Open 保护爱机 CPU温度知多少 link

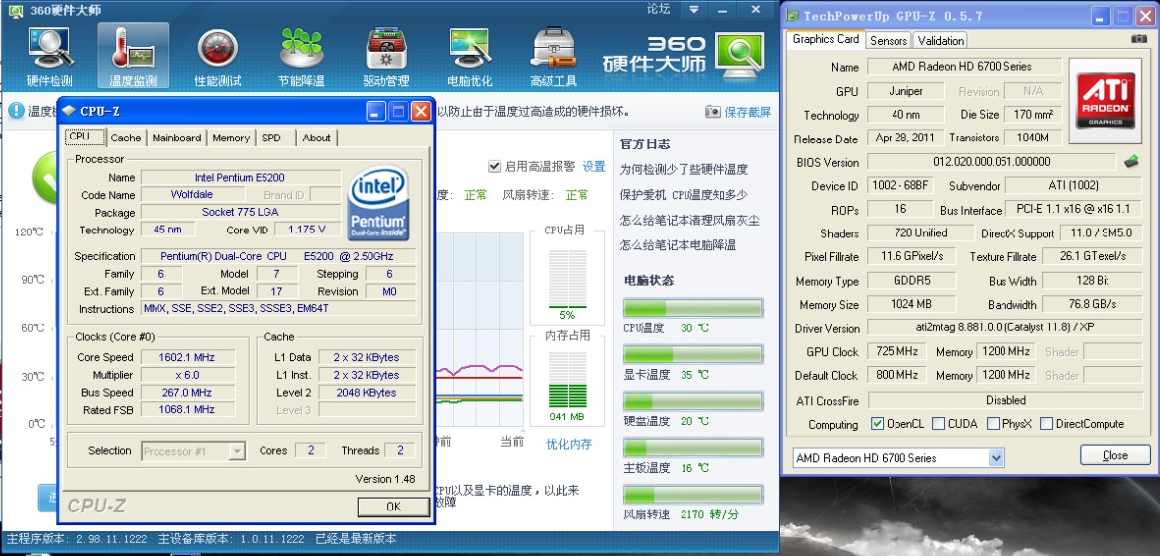click(684, 195)
